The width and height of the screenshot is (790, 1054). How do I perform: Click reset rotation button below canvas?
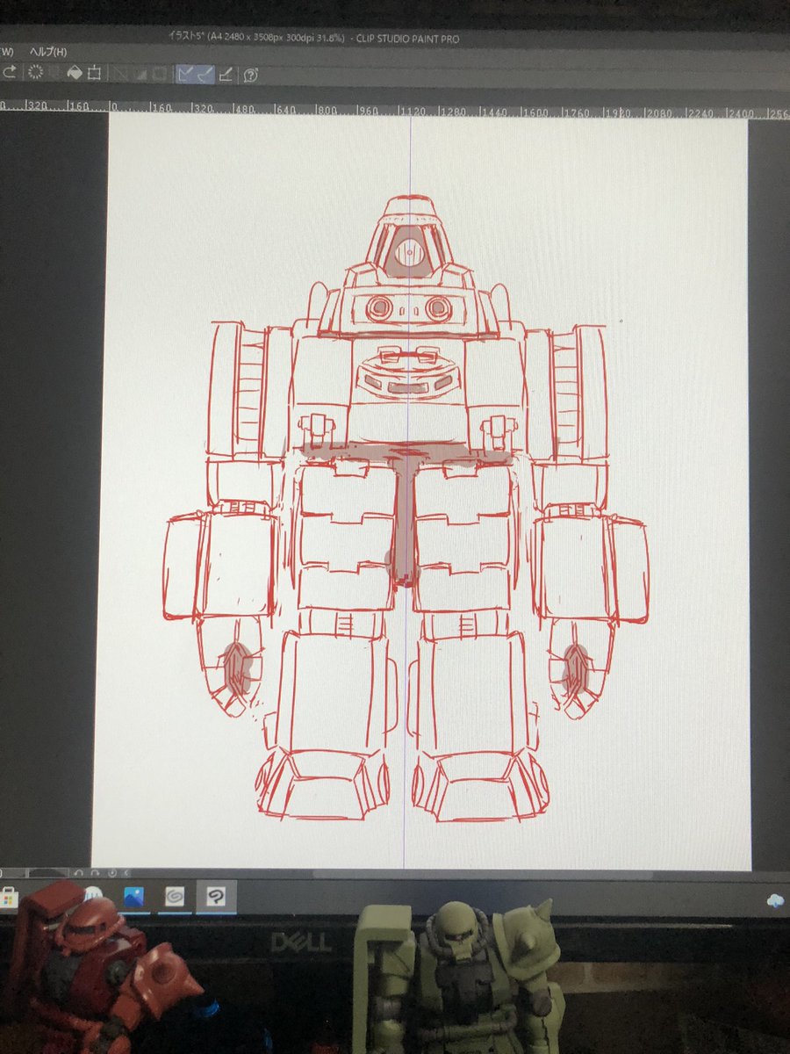(x=112, y=873)
